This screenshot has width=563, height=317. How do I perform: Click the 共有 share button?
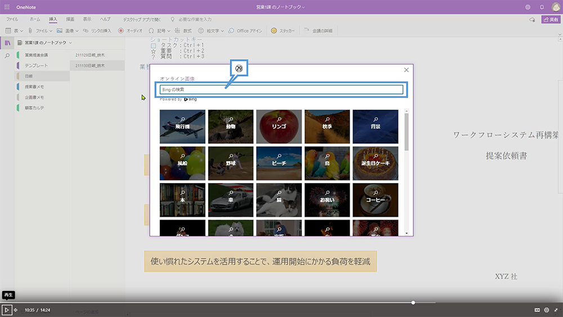click(x=551, y=19)
